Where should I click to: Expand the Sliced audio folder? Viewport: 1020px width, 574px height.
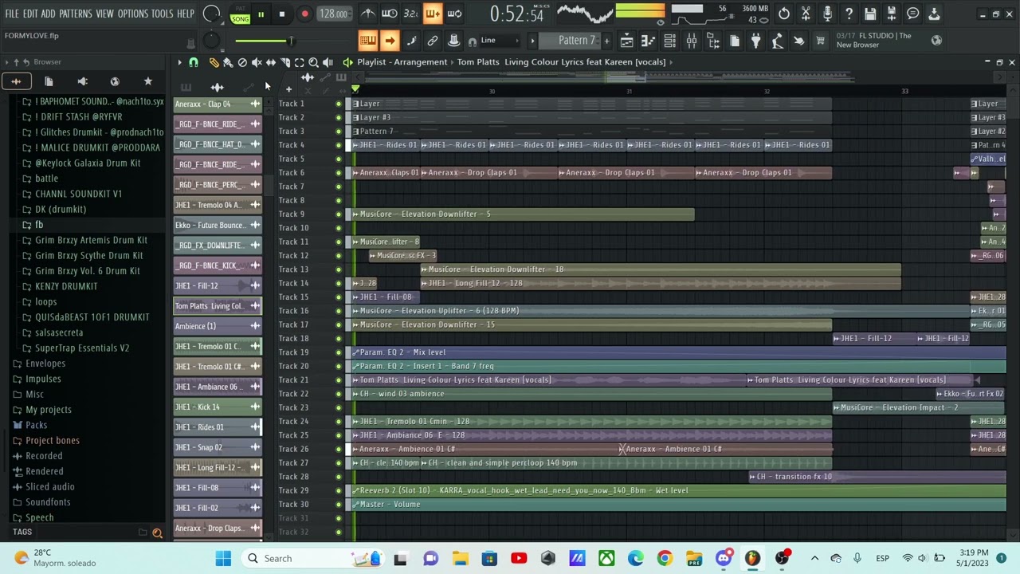click(x=49, y=487)
